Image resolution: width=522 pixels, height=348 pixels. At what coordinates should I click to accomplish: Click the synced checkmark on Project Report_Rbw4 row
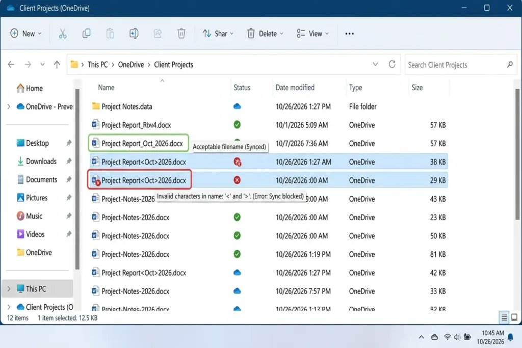(x=237, y=125)
